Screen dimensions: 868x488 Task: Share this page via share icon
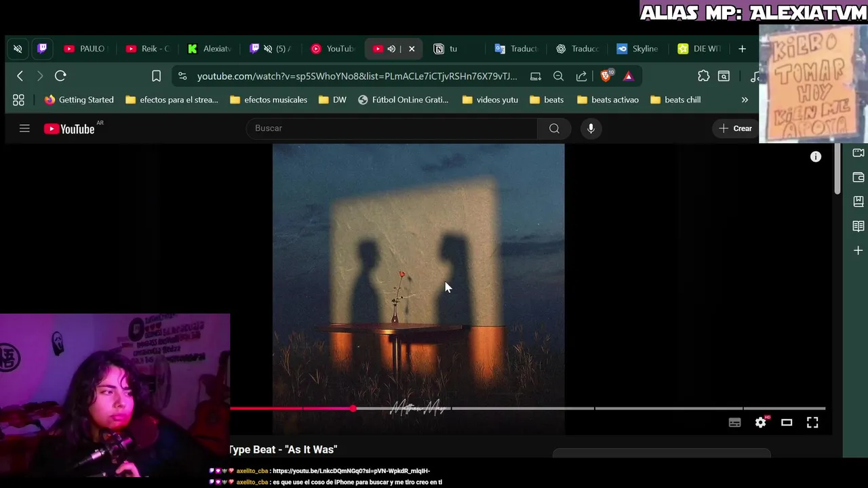point(581,76)
